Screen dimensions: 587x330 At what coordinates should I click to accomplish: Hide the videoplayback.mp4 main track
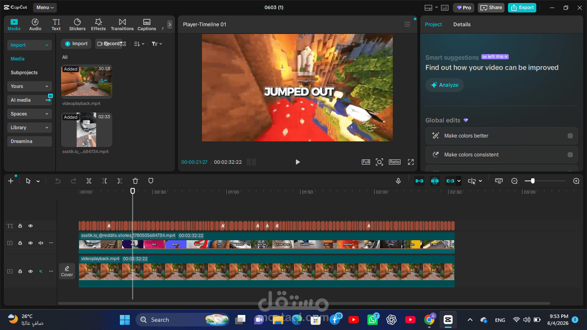(31, 271)
